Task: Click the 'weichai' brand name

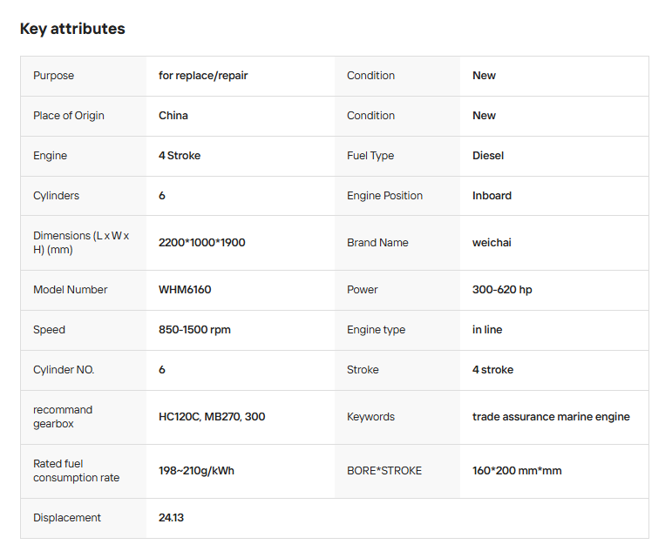Action: tap(492, 243)
